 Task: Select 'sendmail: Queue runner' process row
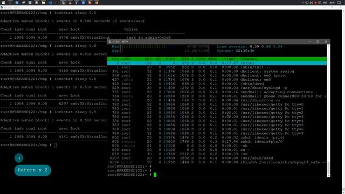tap(217, 96)
